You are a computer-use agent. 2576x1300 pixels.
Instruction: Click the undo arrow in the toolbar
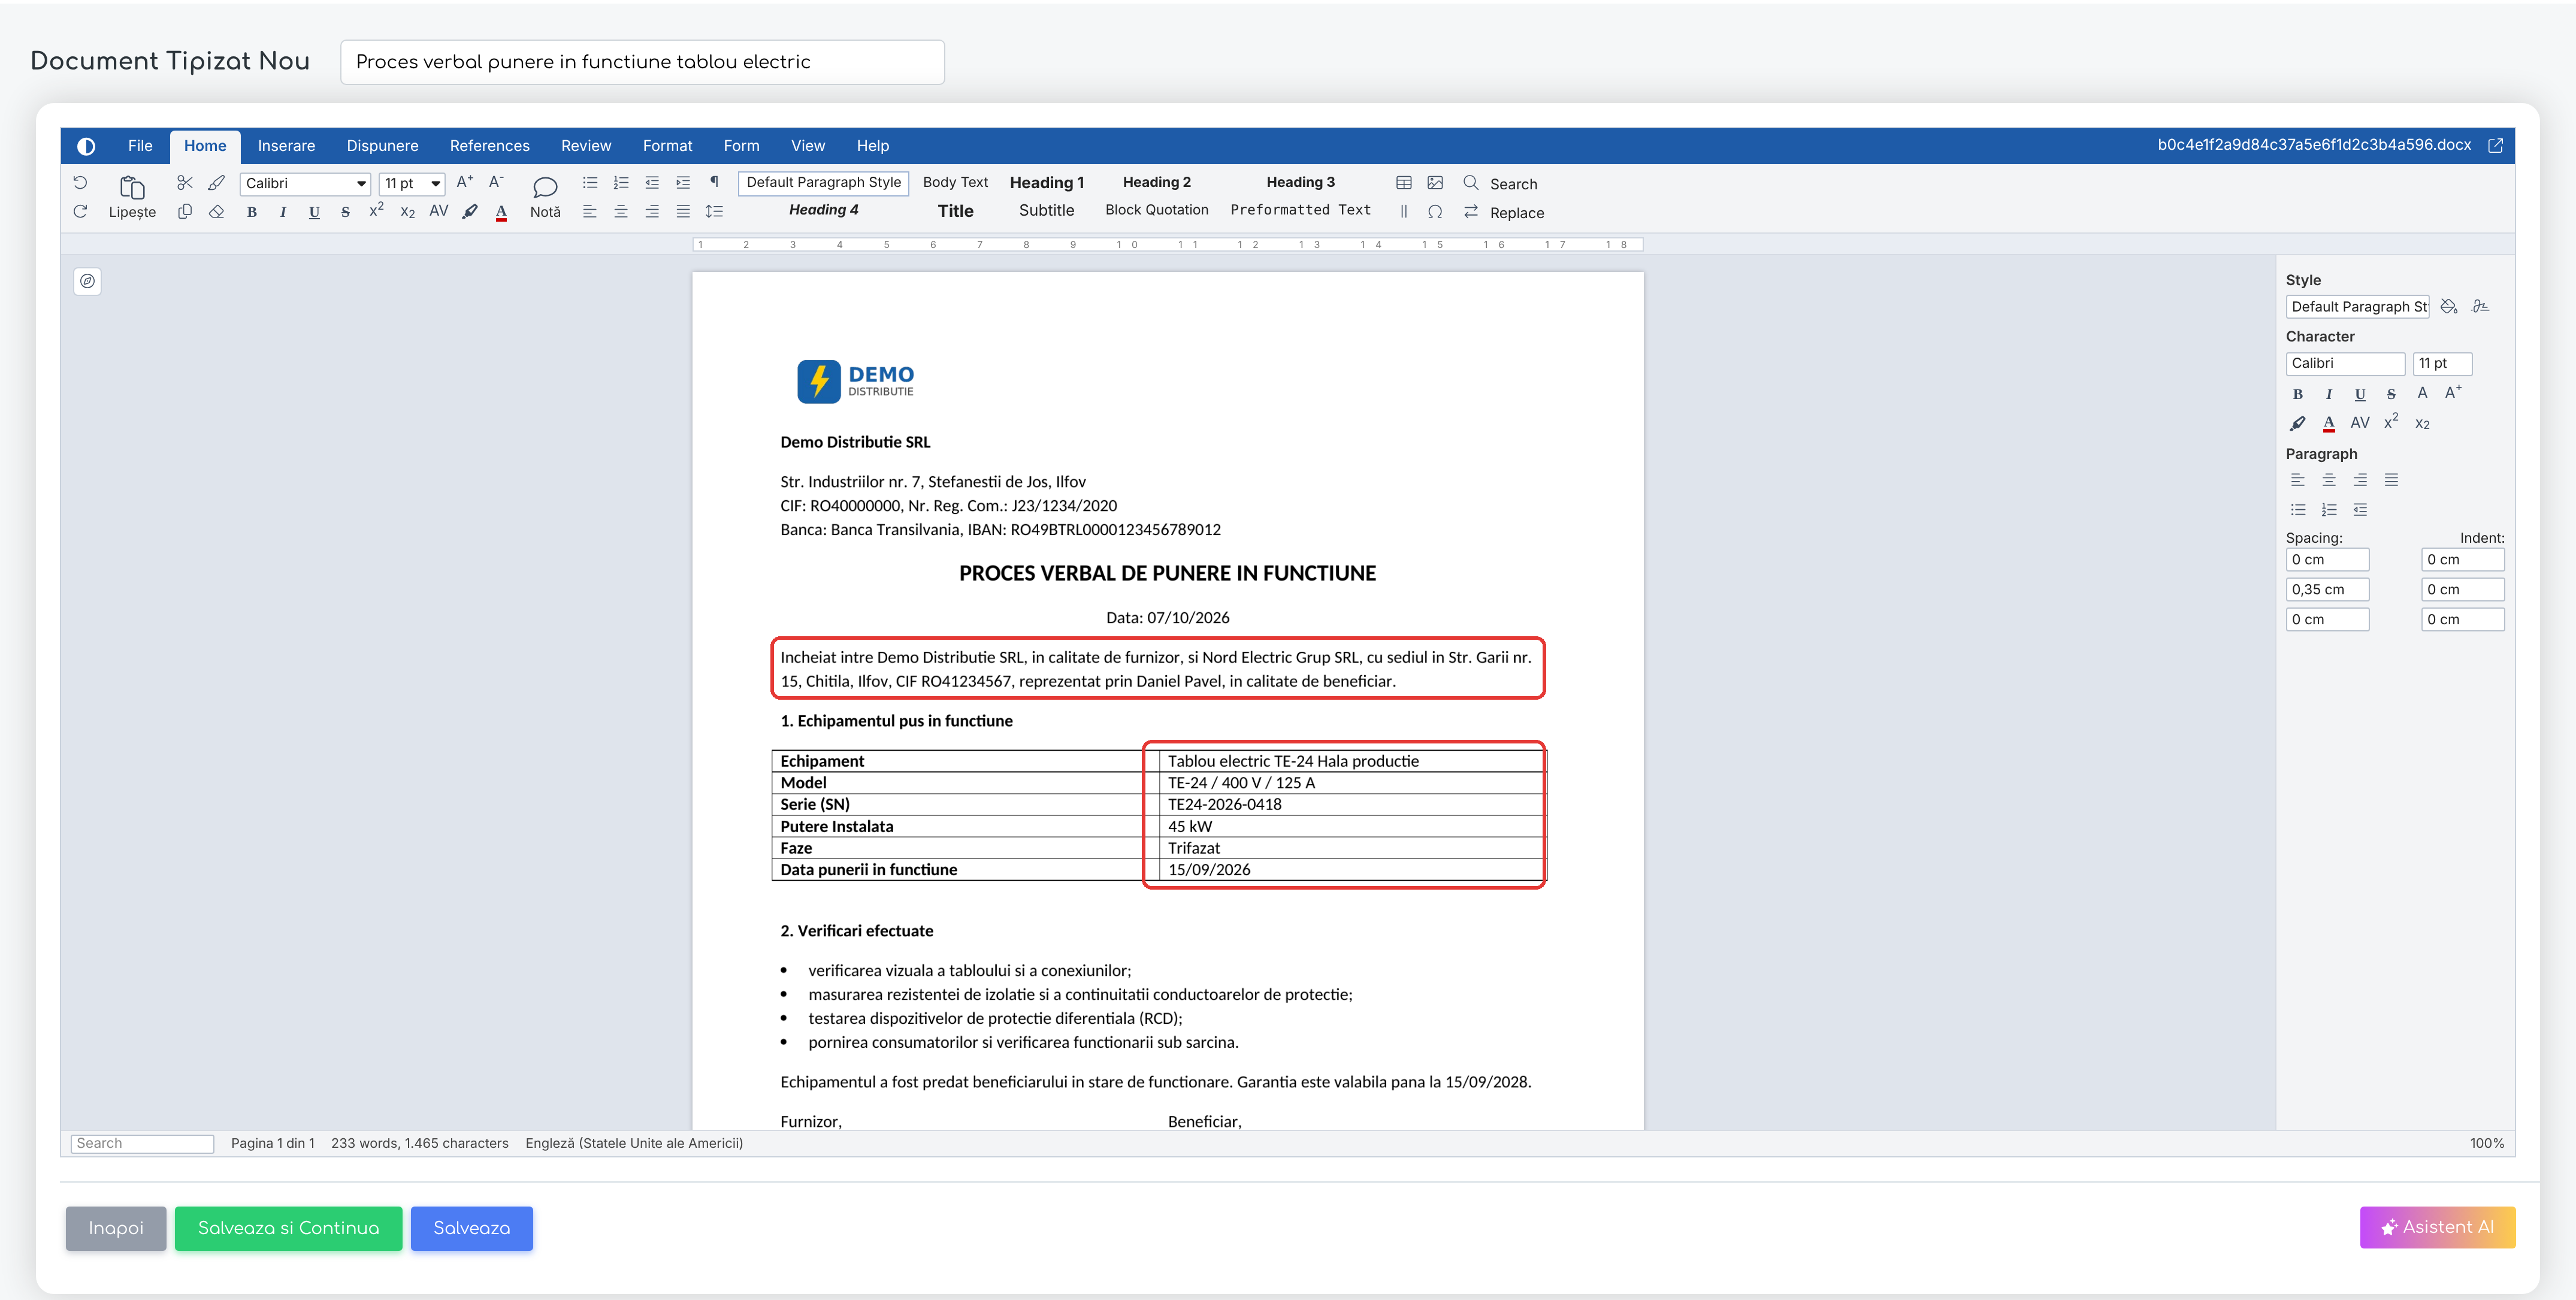pyautogui.click(x=80, y=182)
